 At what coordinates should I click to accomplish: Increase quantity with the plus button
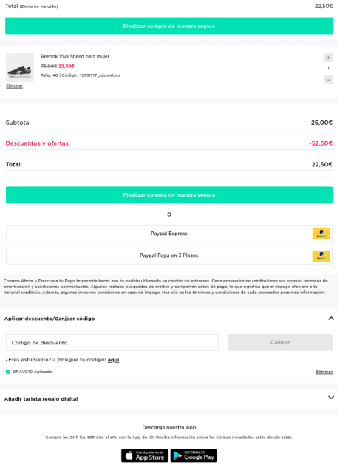pos(328,58)
